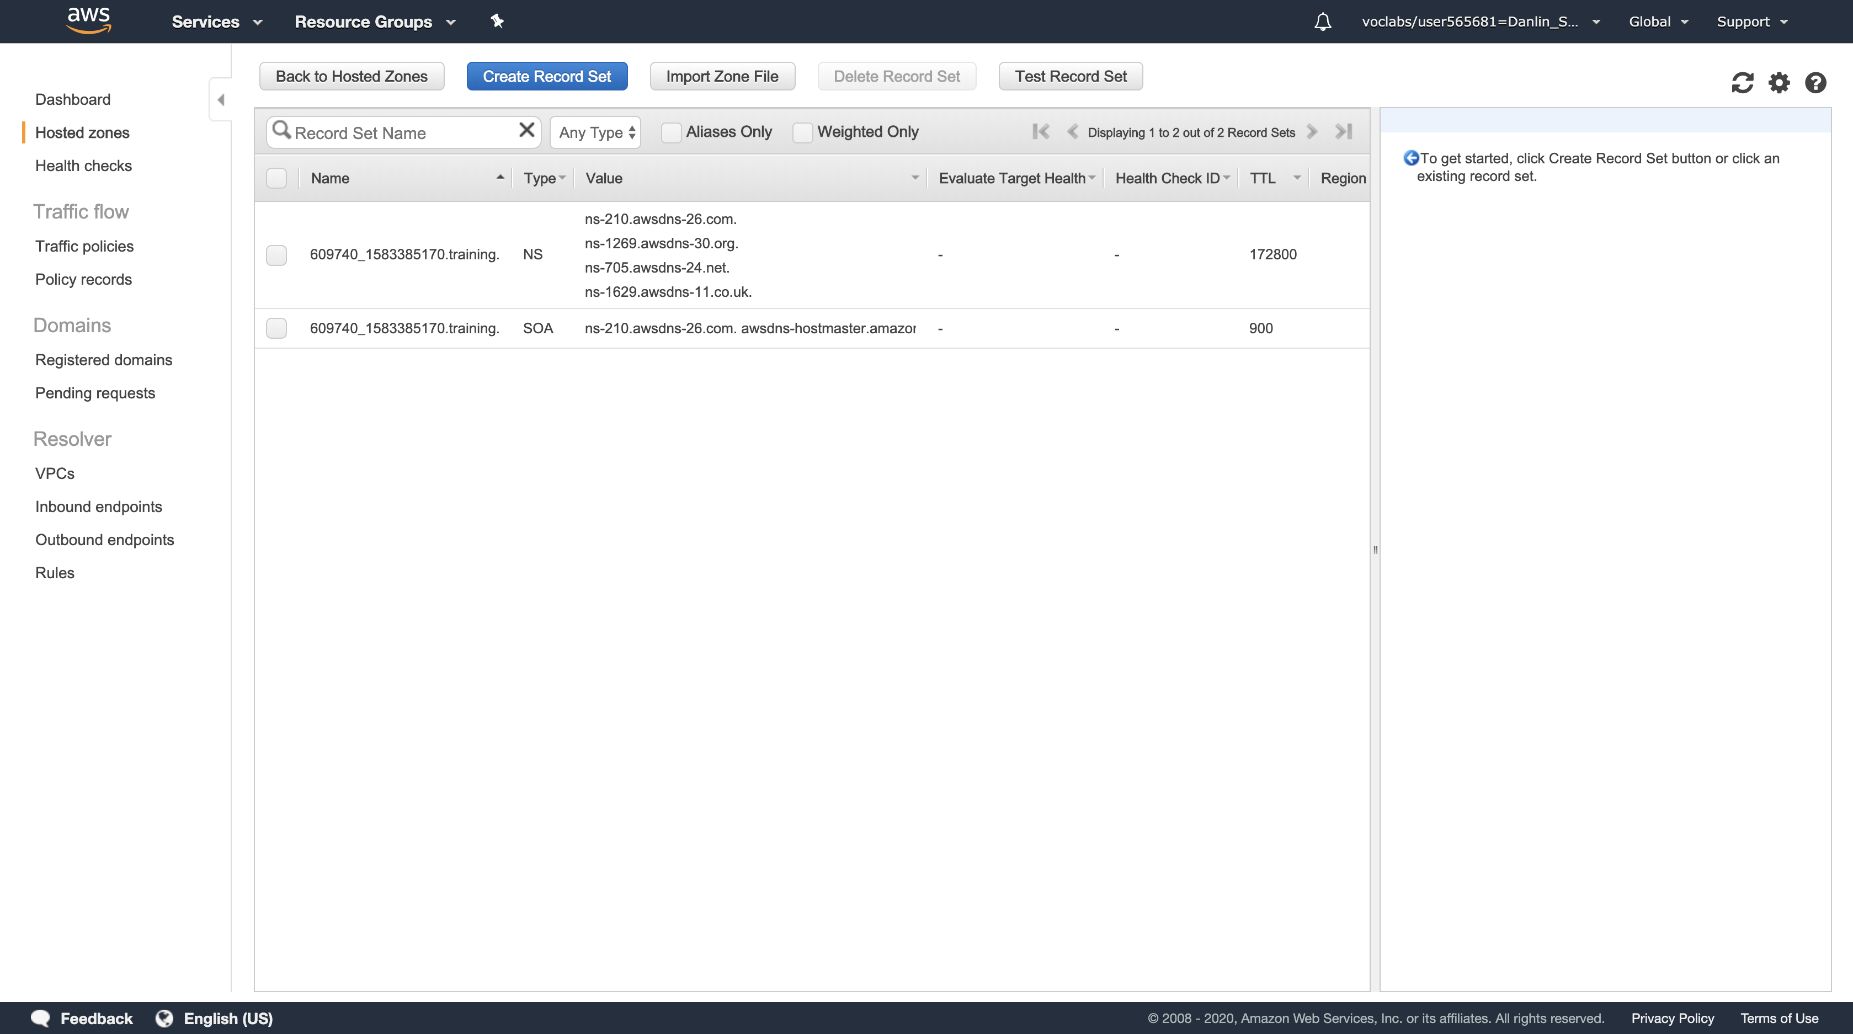
Task: Click the pin shortcut icon in header
Action: coord(497,22)
